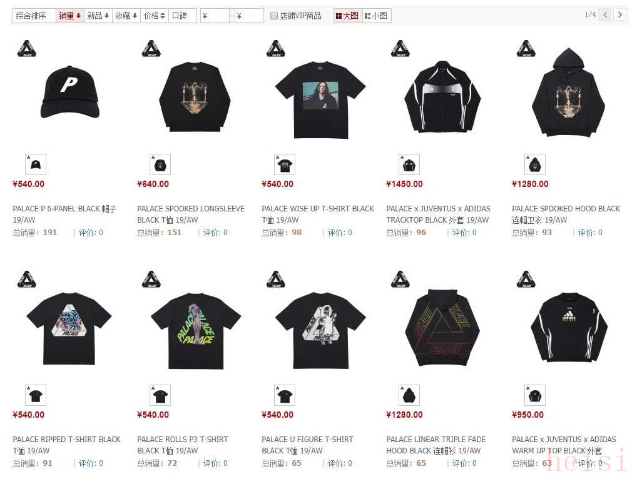
Task: Click the Palace logo above Juventus tracktop
Action: [x=400, y=48]
